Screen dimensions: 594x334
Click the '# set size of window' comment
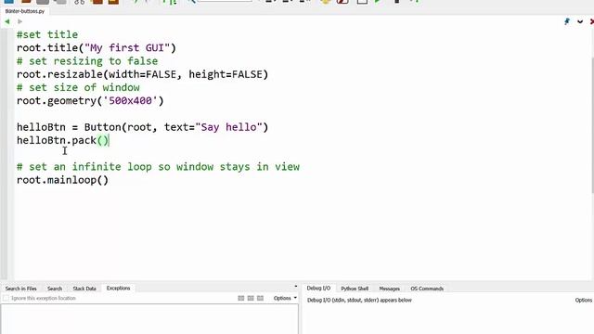click(x=78, y=87)
